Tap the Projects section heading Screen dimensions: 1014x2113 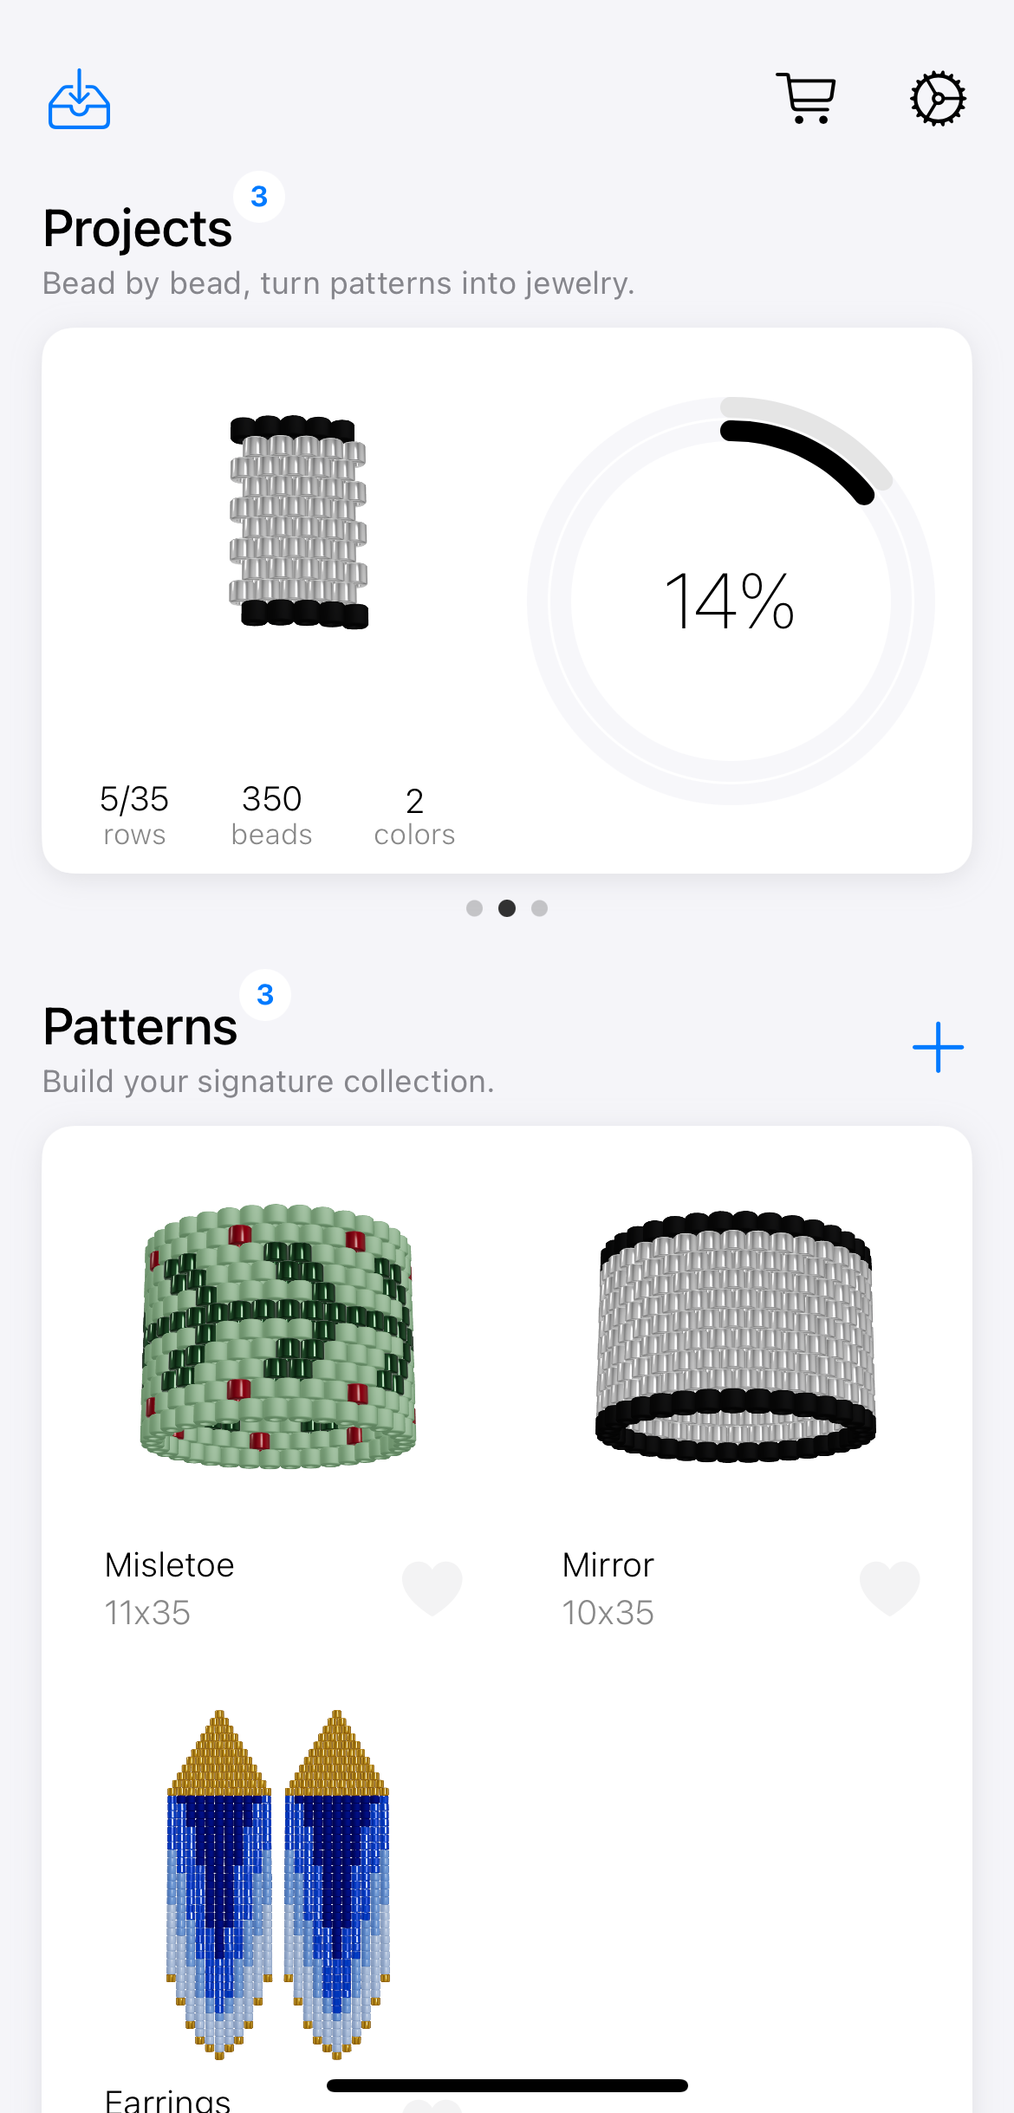click(x=138, y=229)
